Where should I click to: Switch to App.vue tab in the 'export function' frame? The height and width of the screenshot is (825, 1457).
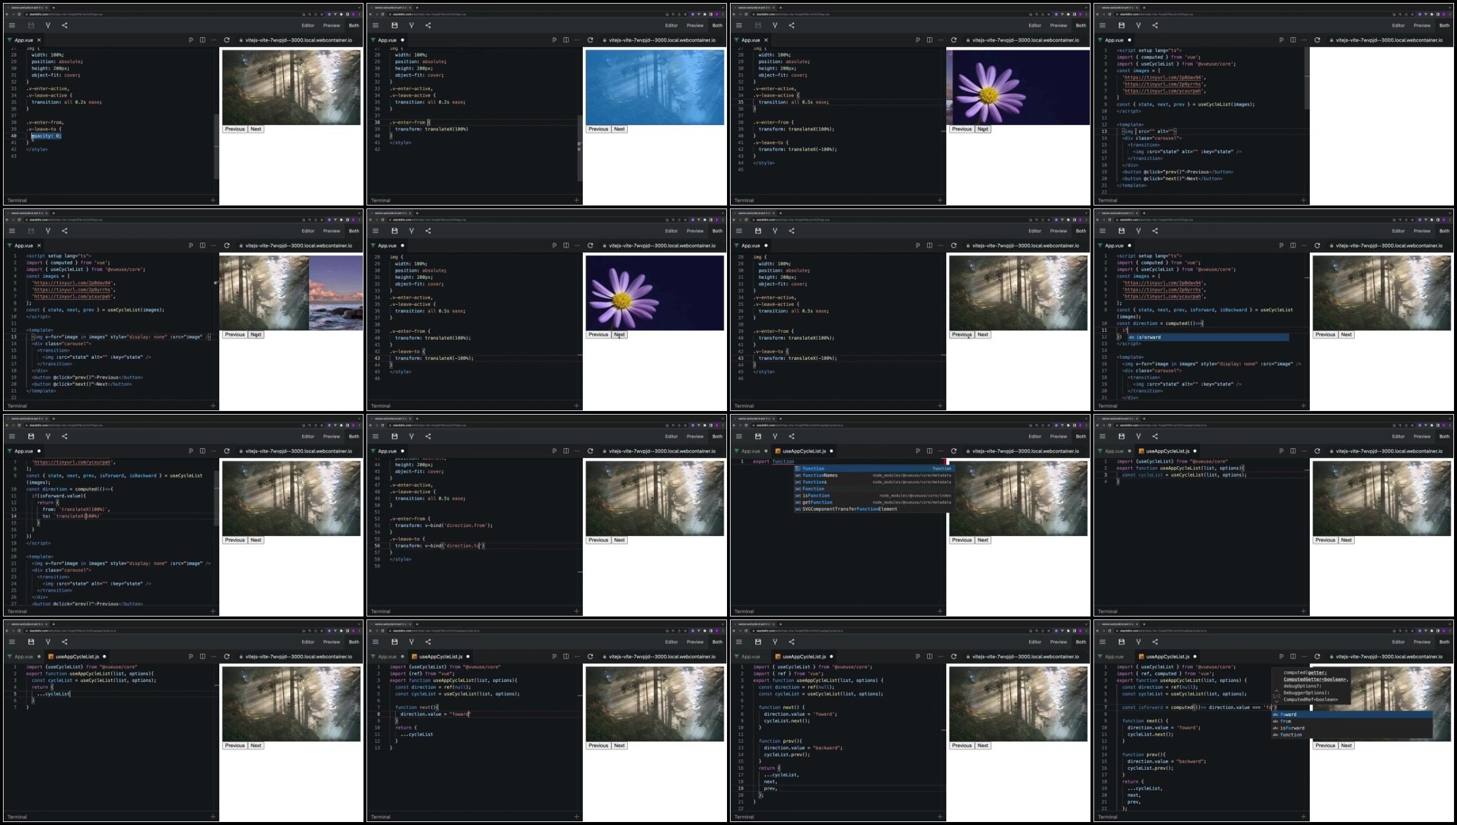(750, 451)
